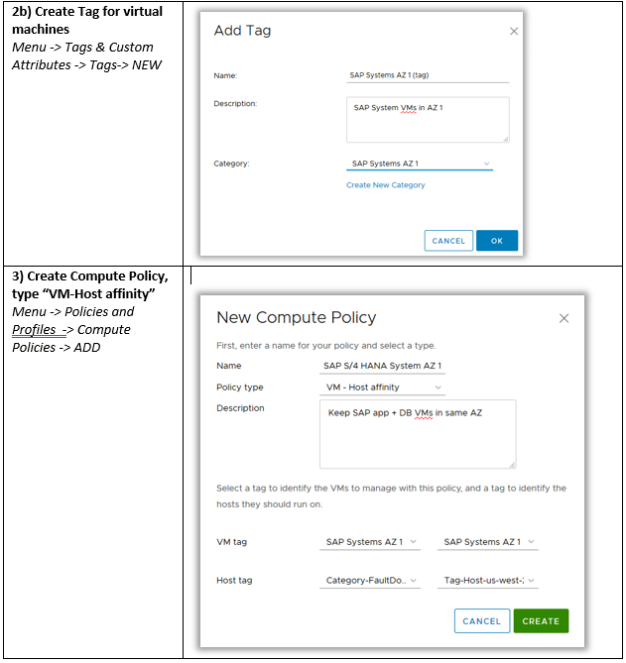The width and height of the screenshot is (626, 663).
Task: Click the compute policy Name field
Action: [x=382, y=366]
